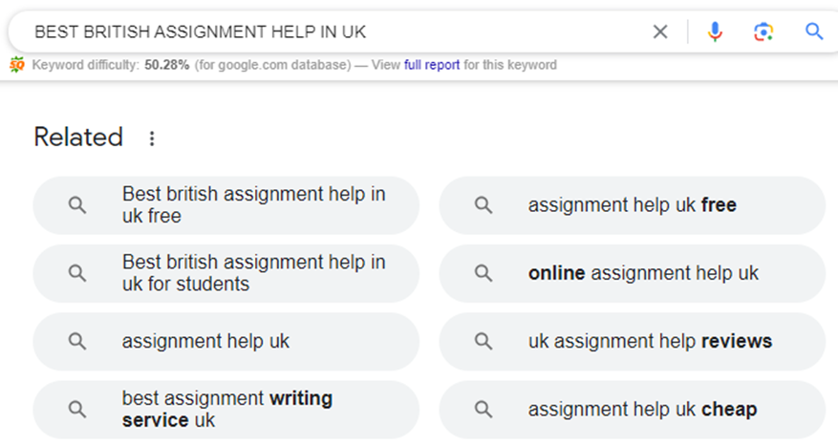Select 'Best british assignment help in uk for students'
This screenshot has width=838, height=445.
click(x=226, y=273)
